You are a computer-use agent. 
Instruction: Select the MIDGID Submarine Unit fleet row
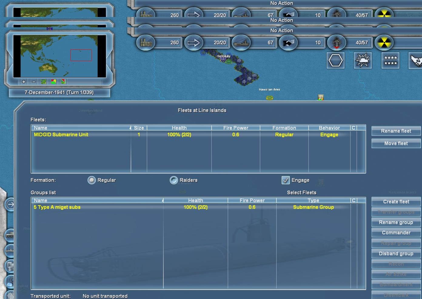point(198,134)
